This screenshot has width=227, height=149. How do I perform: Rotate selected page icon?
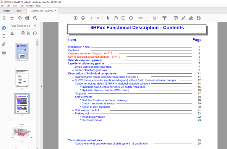point(35,33)
